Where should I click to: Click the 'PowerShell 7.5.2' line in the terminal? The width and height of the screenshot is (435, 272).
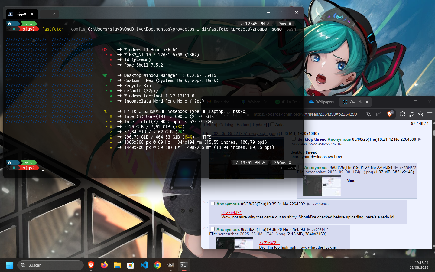(144, 65)
